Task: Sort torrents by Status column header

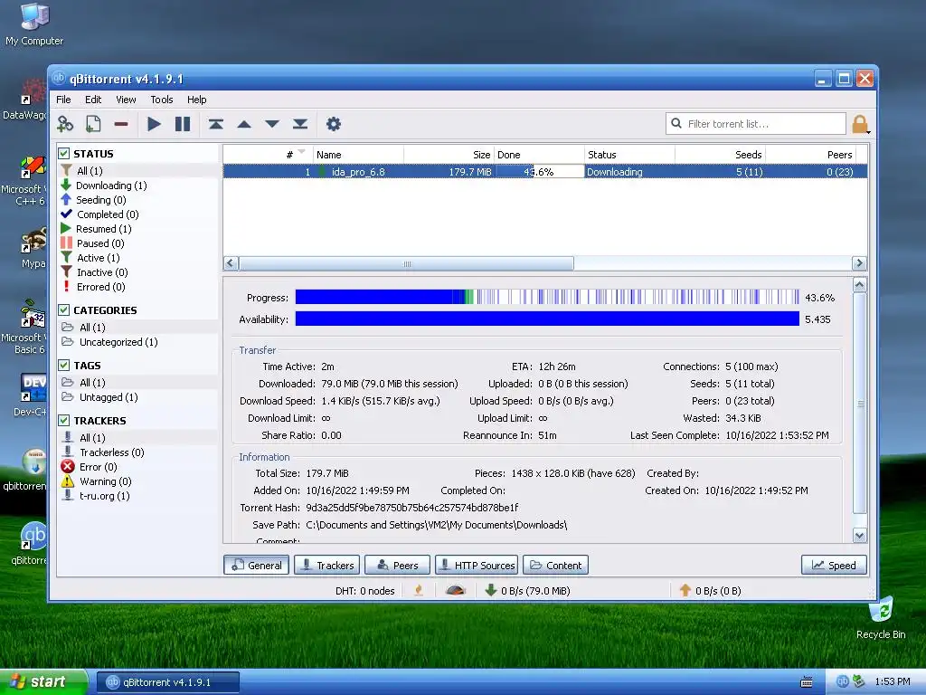Action: point(629,155)
